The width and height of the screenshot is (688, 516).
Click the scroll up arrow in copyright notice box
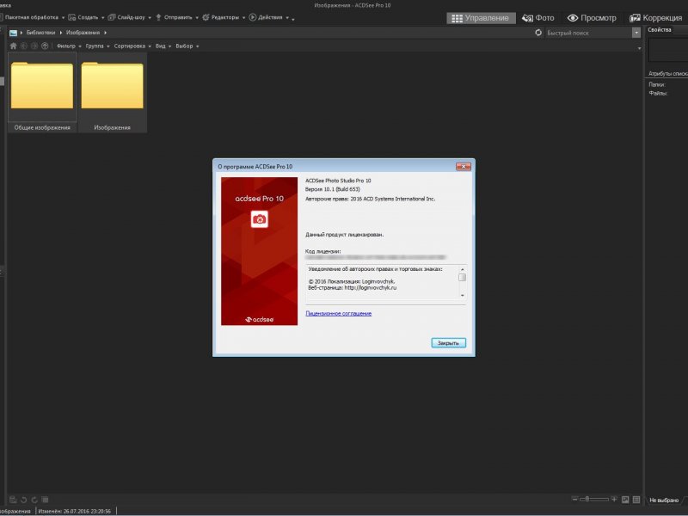[x=462, y=269]
